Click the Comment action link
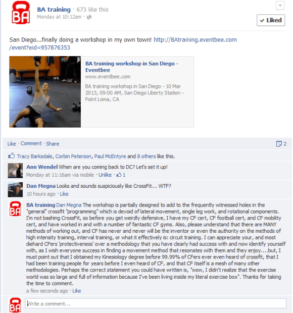The width and height of the screenshot is (293, 313). (x=31, y=143)
